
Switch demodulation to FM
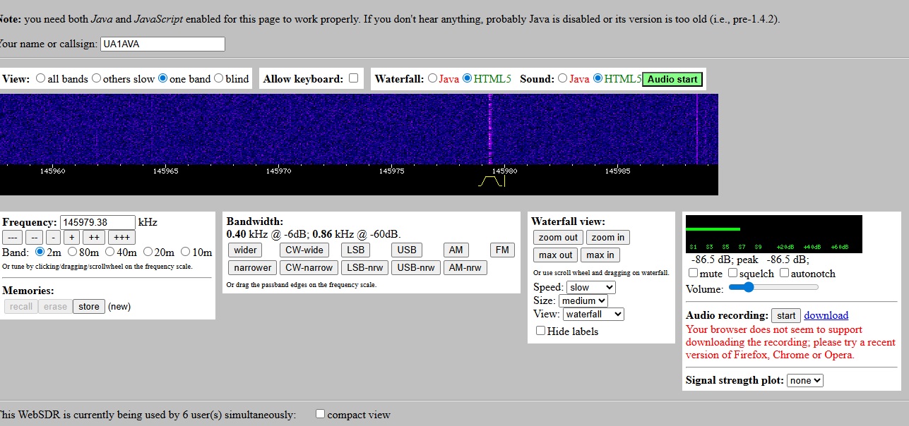click(x=502, y=250)
